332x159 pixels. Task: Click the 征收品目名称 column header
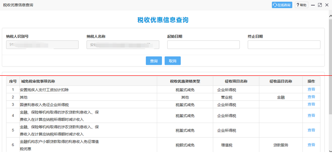(281, 81)
